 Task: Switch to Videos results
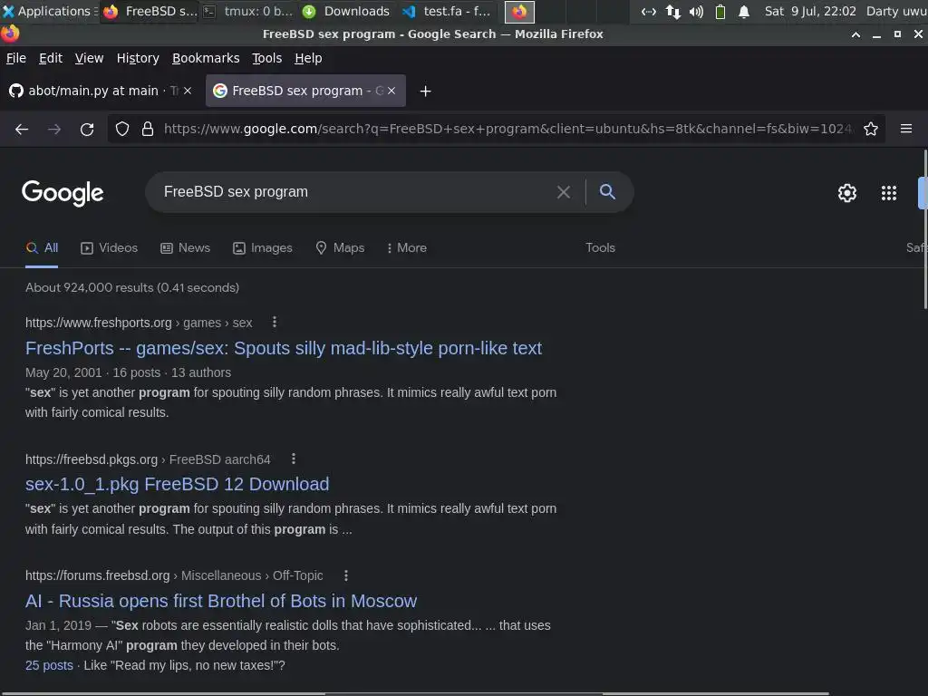pyautogui.click(x=109, y=248)
